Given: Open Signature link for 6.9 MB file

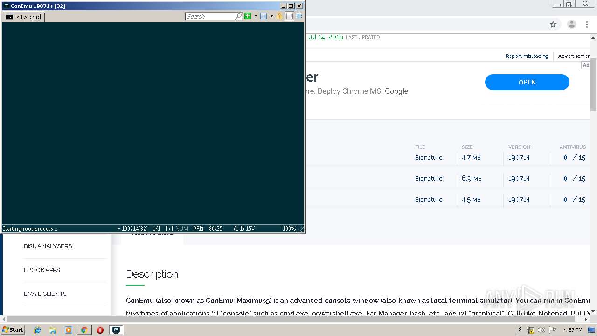Looking at the screenshot, I should coord(429,179).
